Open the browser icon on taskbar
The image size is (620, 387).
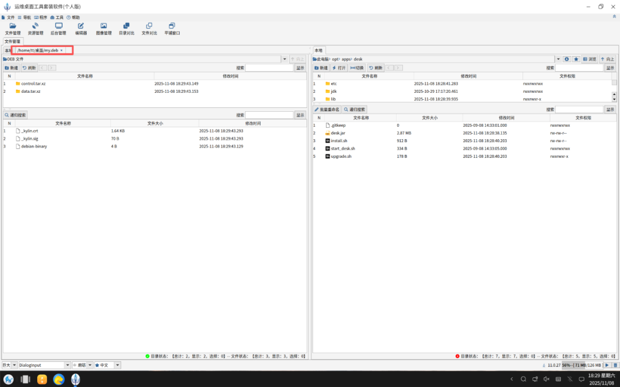59,380
